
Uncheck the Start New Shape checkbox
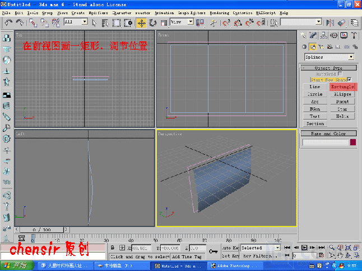pos(349,79)
